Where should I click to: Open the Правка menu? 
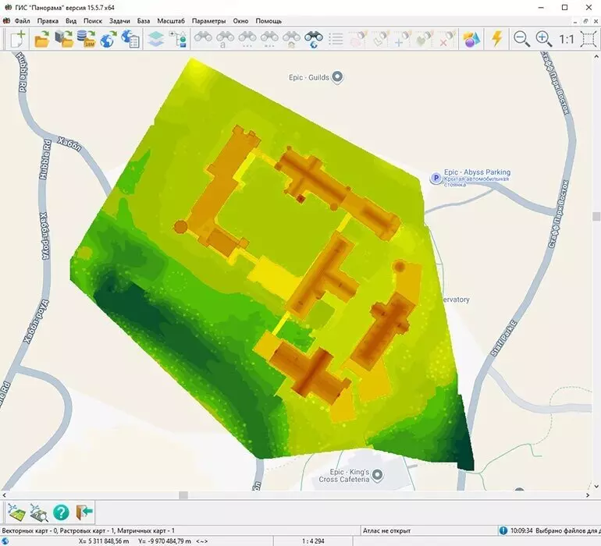(x=48, y=21)
